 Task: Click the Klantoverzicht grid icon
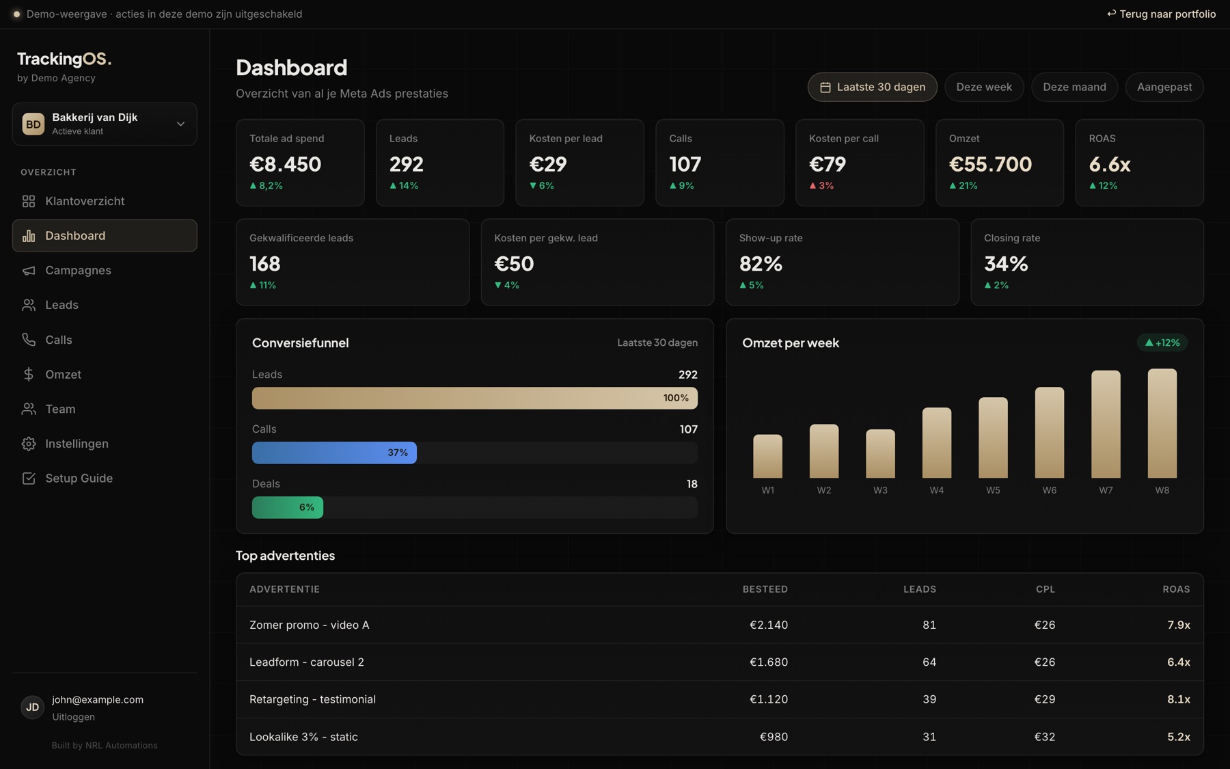(x=29, y=201)
